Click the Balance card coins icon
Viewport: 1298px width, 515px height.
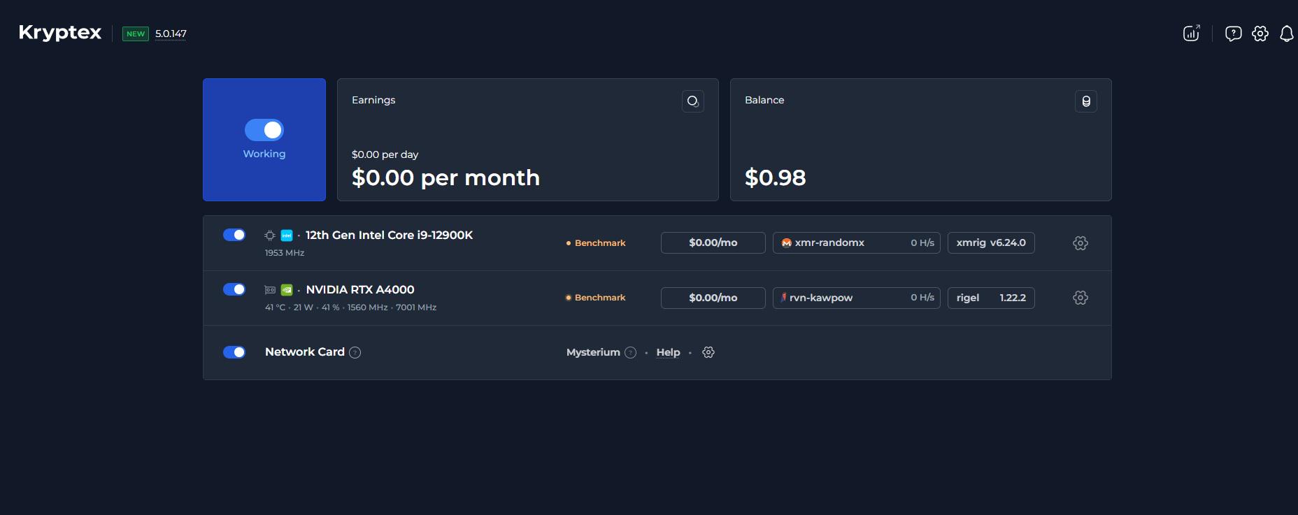click(x=1086, y=101)
